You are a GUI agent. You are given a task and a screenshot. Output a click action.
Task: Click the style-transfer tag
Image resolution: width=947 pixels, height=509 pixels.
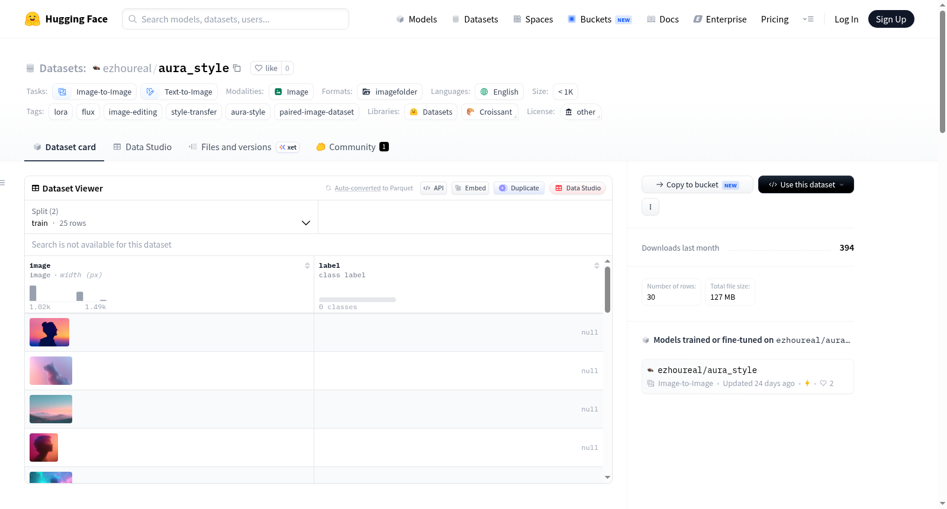point(194,112)
